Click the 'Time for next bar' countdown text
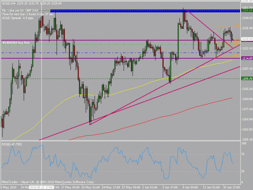Viewport: 253px width, 190px height. pos(28,14)
